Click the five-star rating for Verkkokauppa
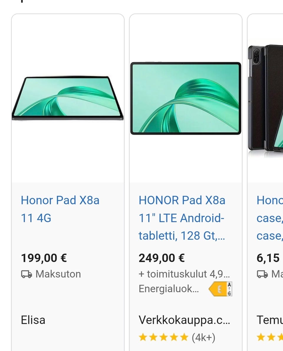Image resolution: width=283 pixels, height=351 pixels. coord(163,337)
